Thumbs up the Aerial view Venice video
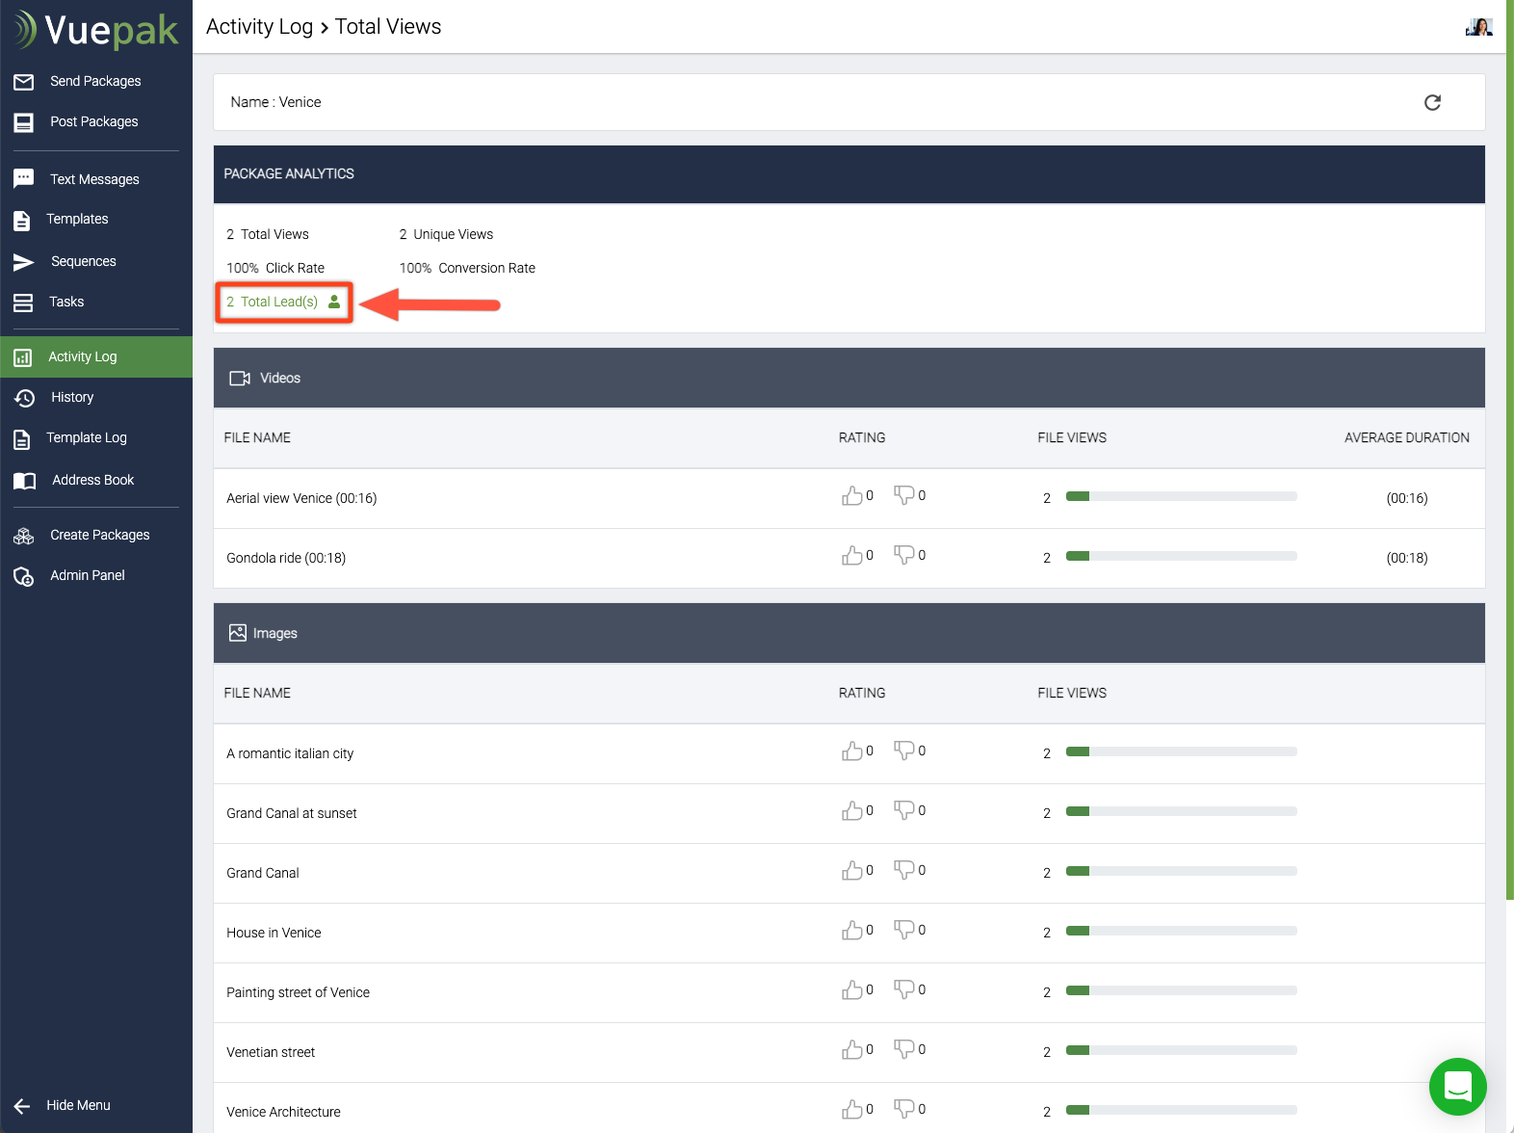 tap(851, 496)
